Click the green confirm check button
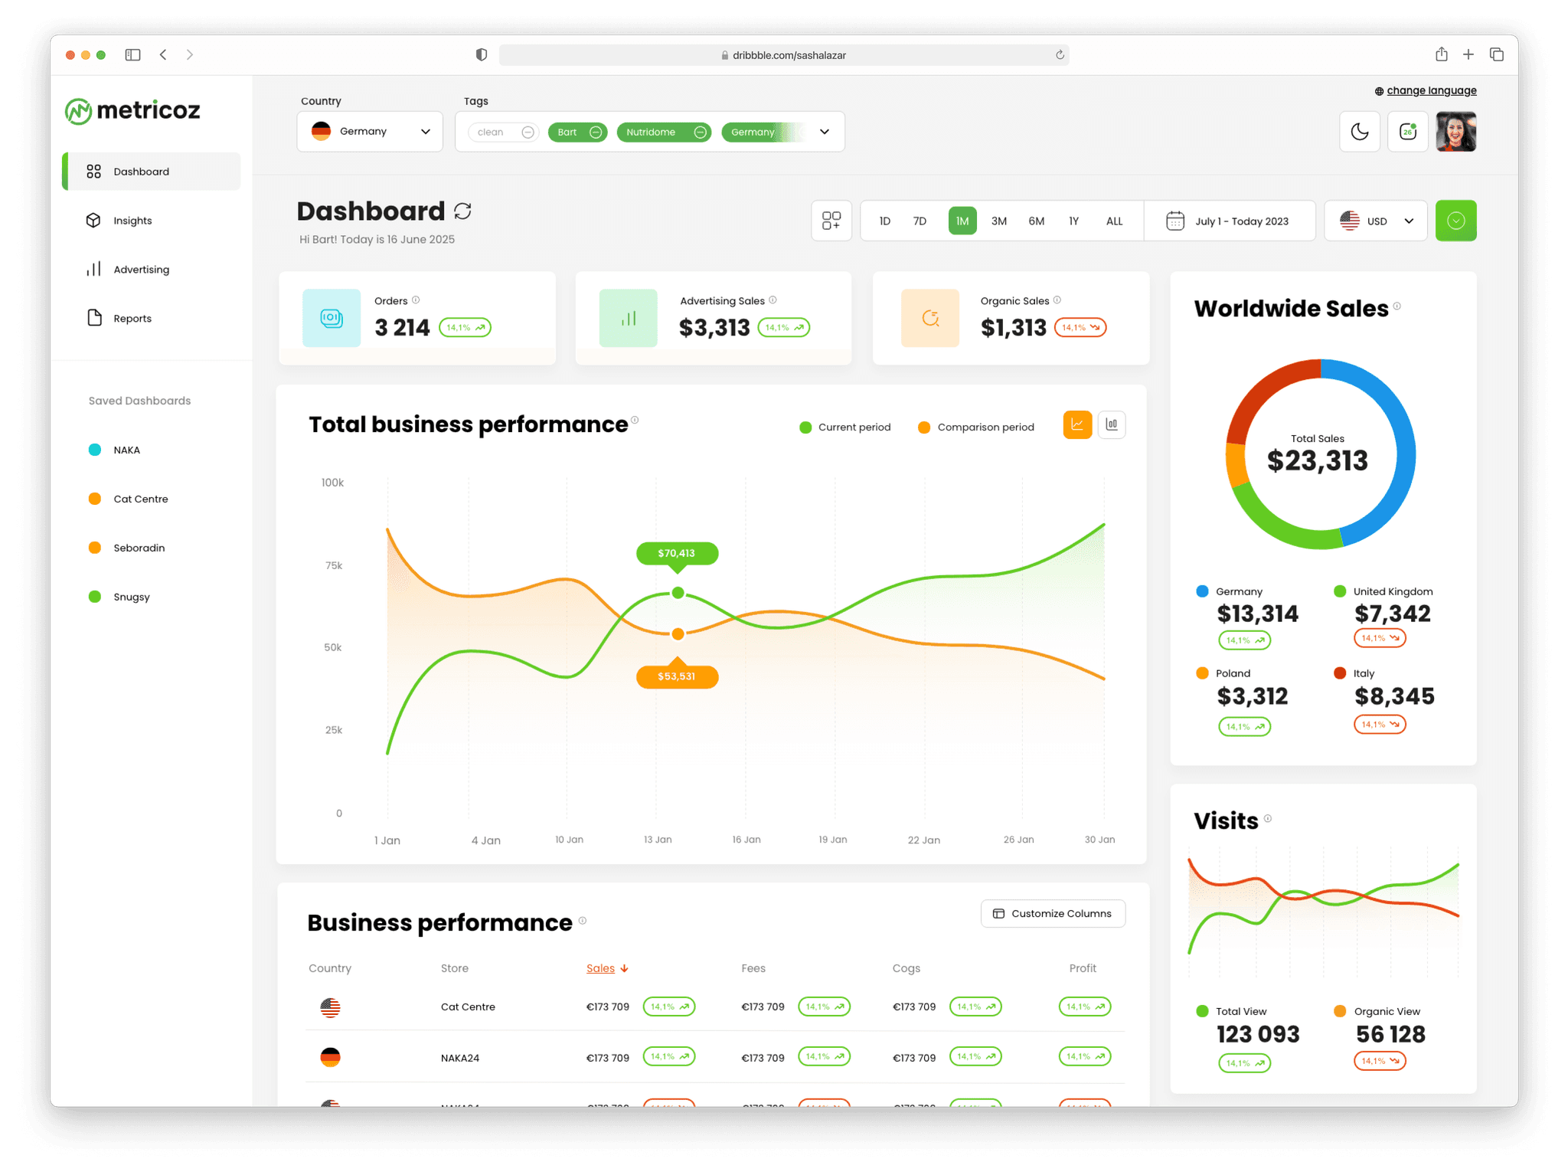Viewport: 1568px width, 1172px height. [x=1455, y=221]
